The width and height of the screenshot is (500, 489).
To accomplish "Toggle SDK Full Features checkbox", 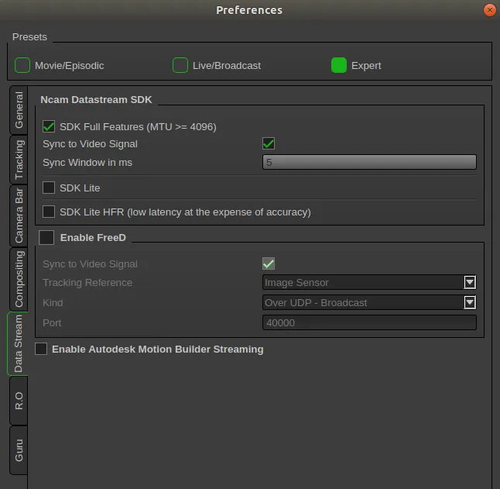I will (x=49, y=127).
